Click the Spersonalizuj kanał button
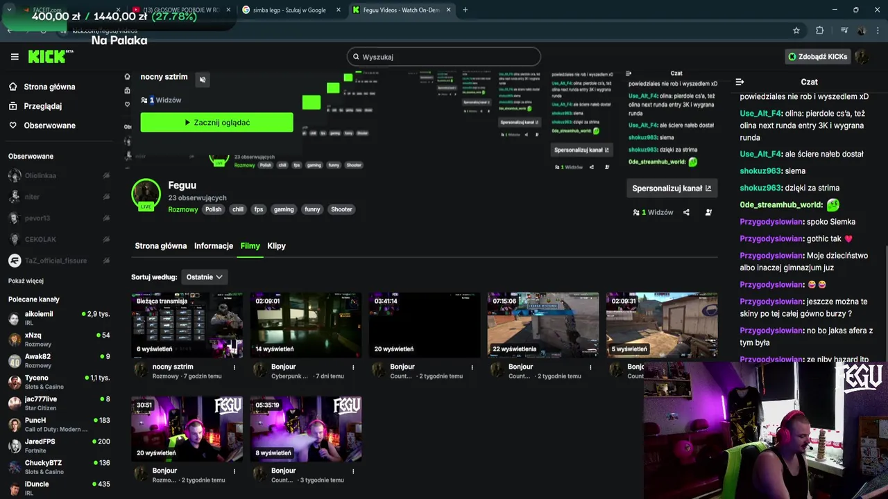 672,188
